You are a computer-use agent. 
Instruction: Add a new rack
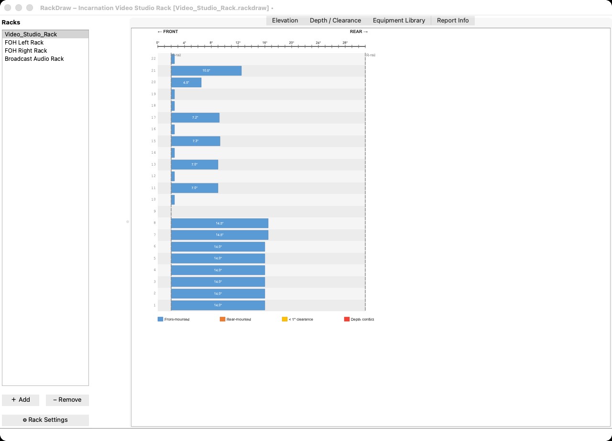[x=21, y=400]
